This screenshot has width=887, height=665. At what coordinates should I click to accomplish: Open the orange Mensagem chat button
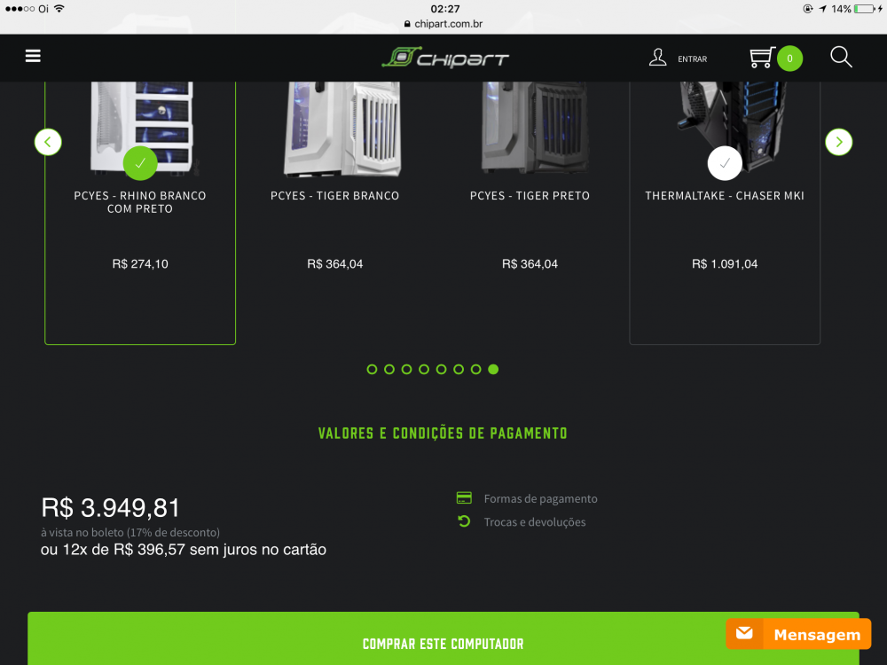coord(799,634)
